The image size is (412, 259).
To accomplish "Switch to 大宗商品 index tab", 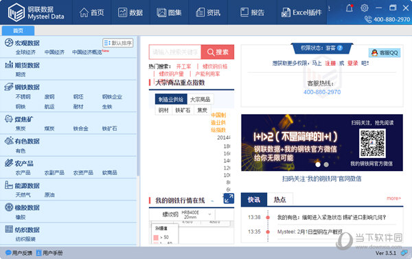I will [201, 100].
